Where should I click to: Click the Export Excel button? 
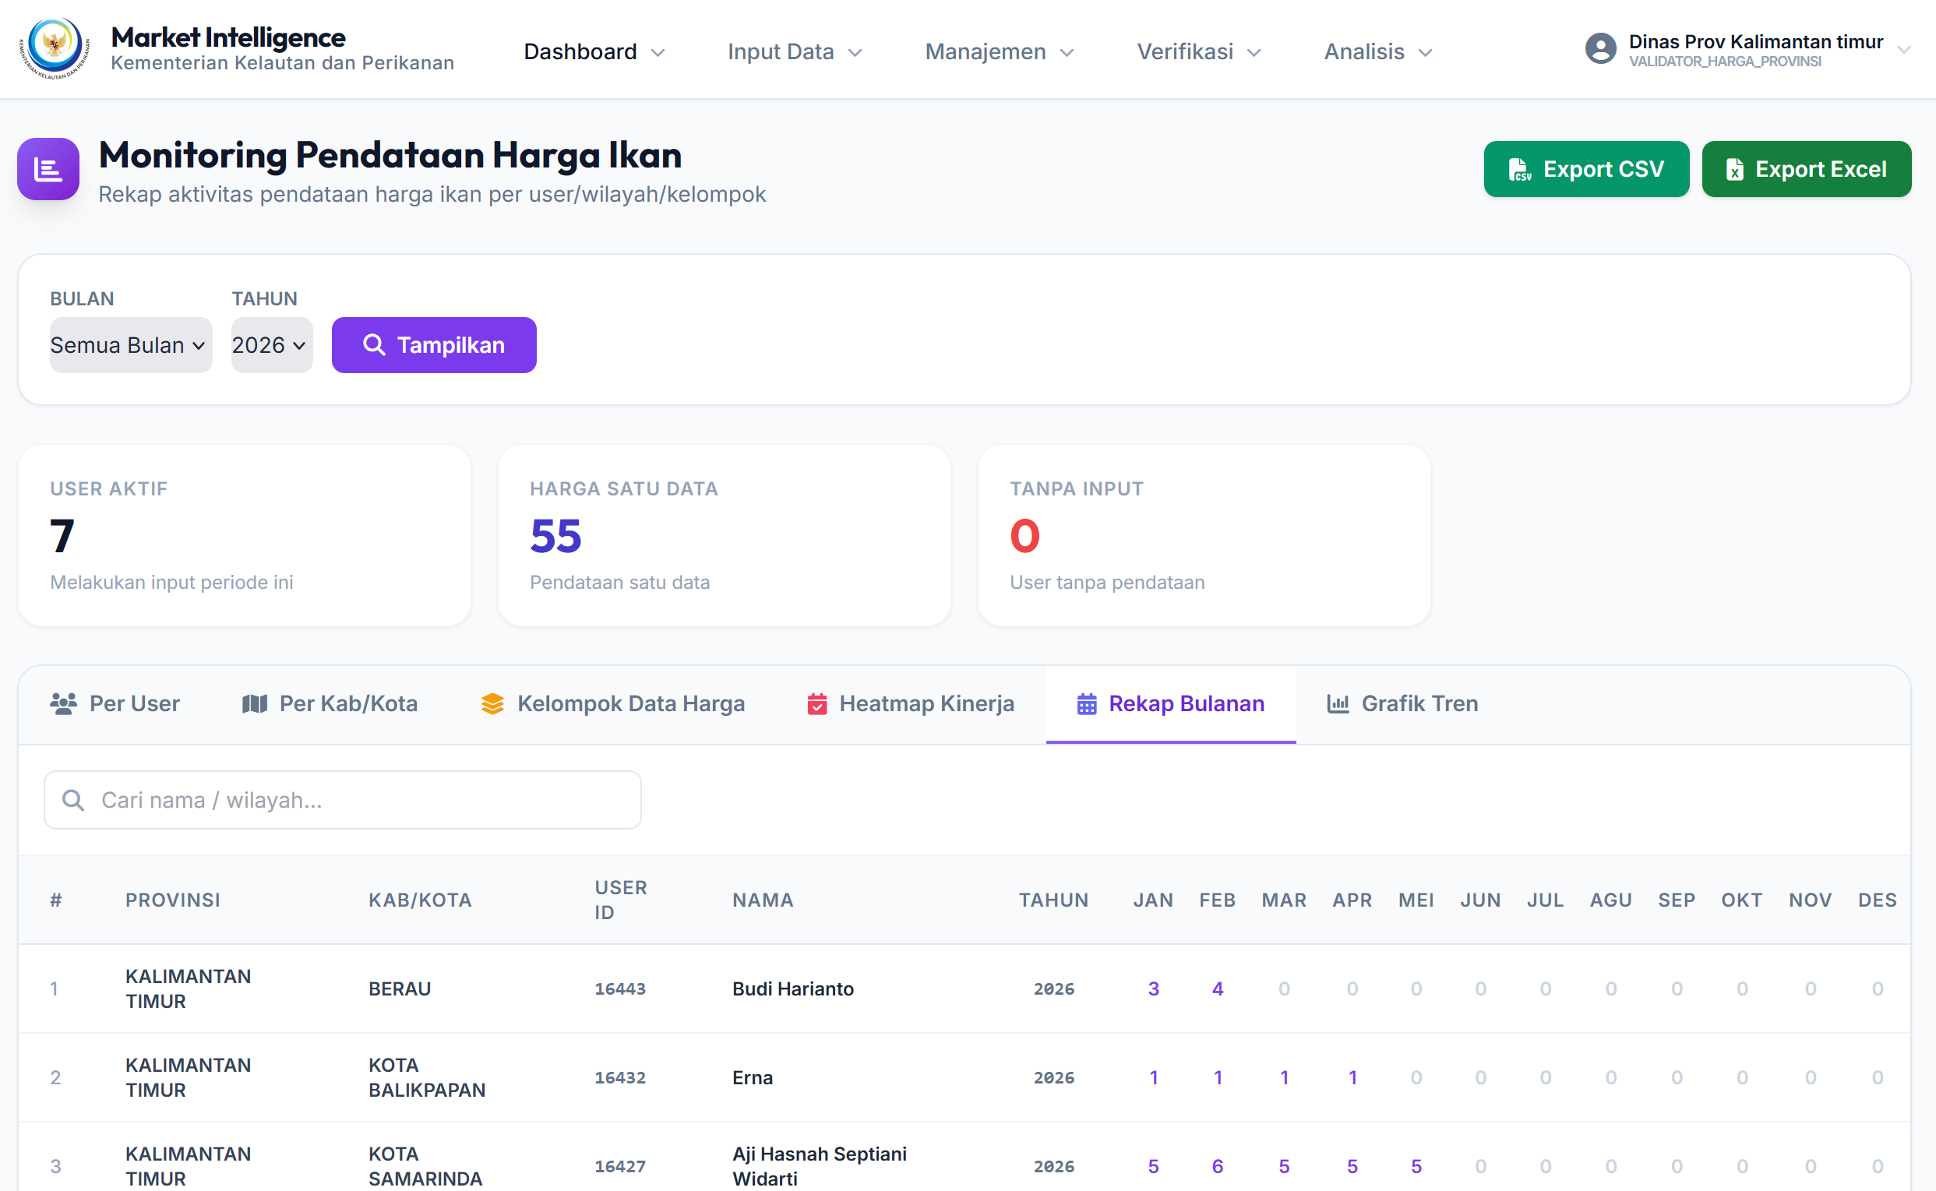(x=1806, y=168)
